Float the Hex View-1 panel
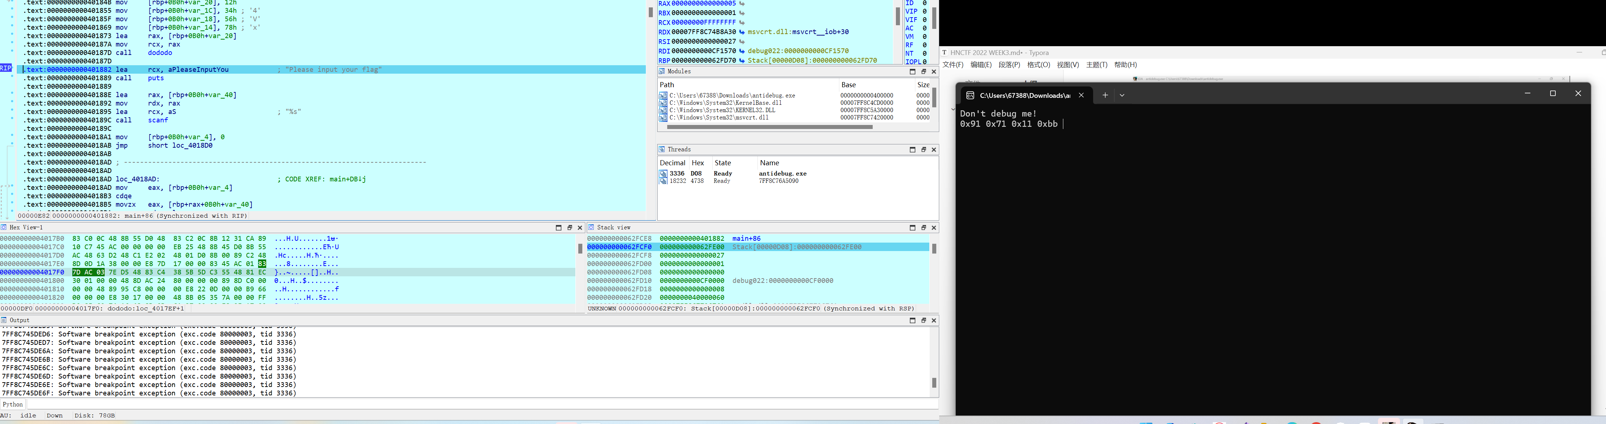 [x=569, y=228]
